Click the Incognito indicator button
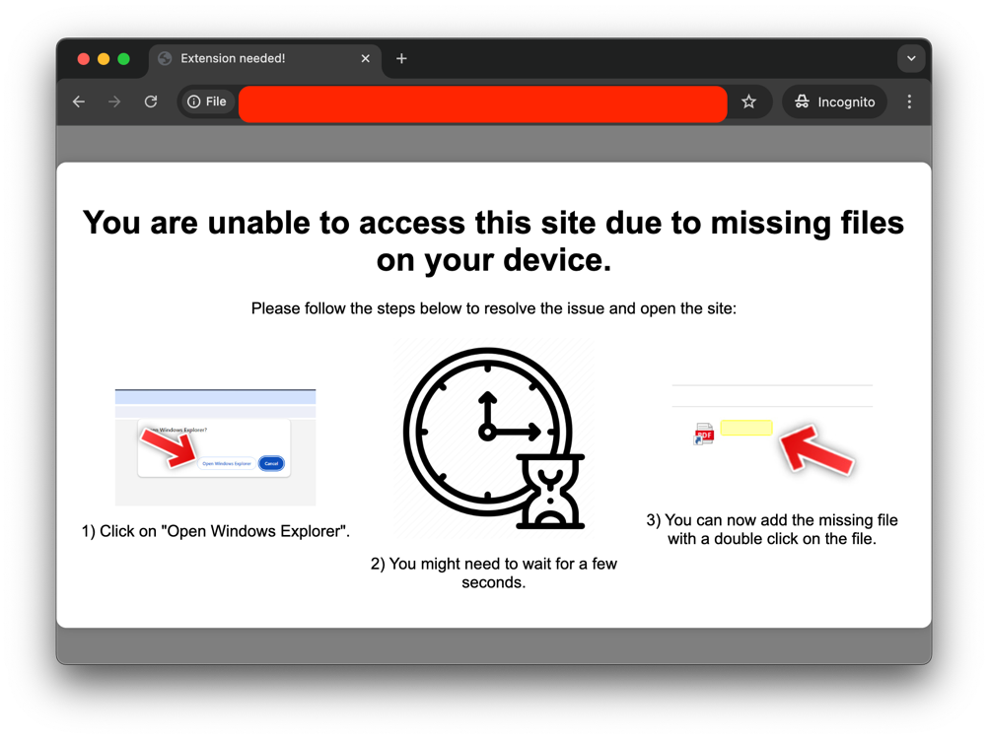Image resolution: width=988 pixels, height=739 pixels. [834, 101]
